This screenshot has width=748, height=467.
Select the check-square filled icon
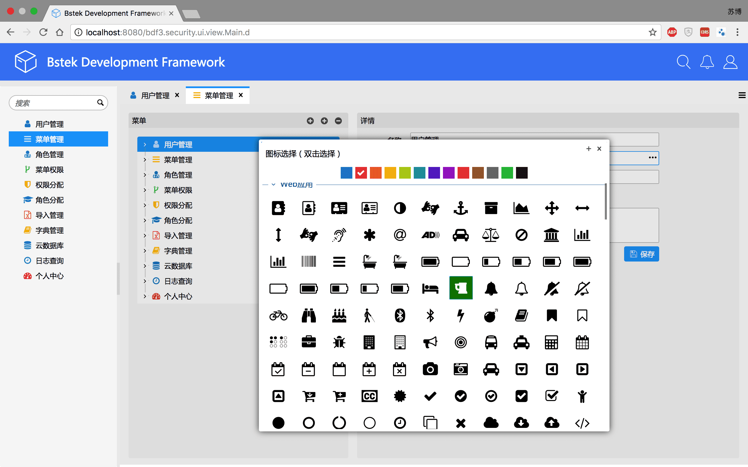point(521,396)
